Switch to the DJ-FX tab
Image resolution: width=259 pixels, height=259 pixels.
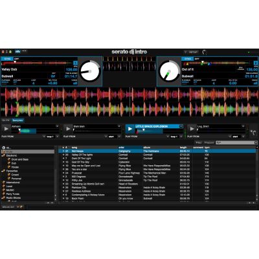click(6, 120)
